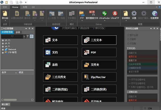The width and height of the screenshot is (161, 110).
Task: Click the blue edited block background swatch
Action: click(x=142, y=68)
